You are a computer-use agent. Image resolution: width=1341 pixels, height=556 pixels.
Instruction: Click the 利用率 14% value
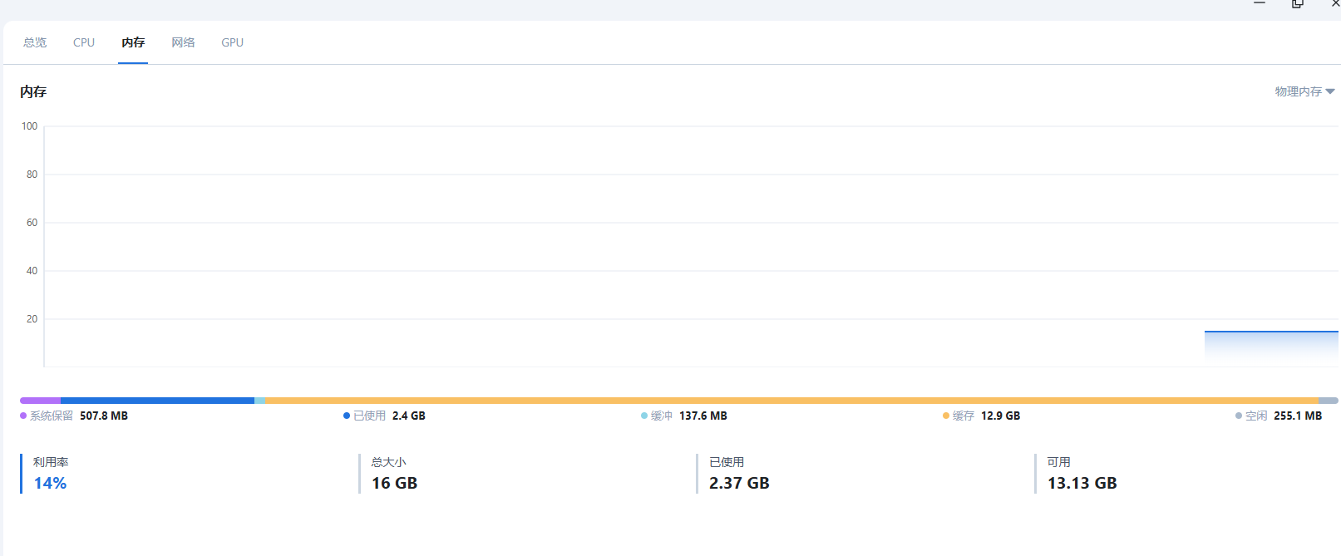[50, 483]
